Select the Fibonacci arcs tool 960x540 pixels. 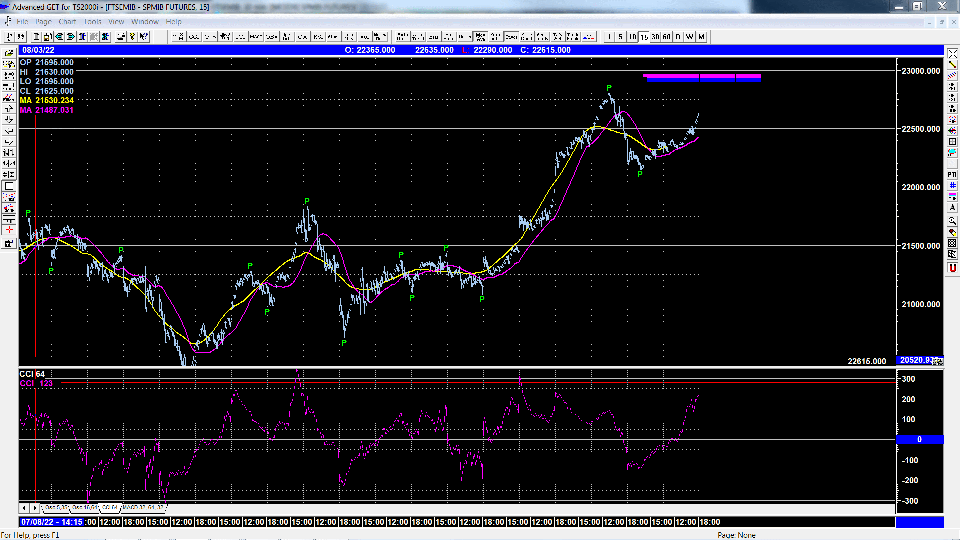952,120
